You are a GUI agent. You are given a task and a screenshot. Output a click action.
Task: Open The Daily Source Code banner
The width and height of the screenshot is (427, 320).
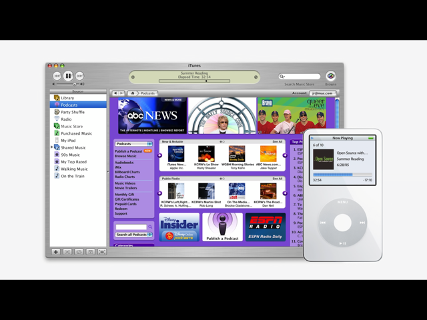pos(222,115)
